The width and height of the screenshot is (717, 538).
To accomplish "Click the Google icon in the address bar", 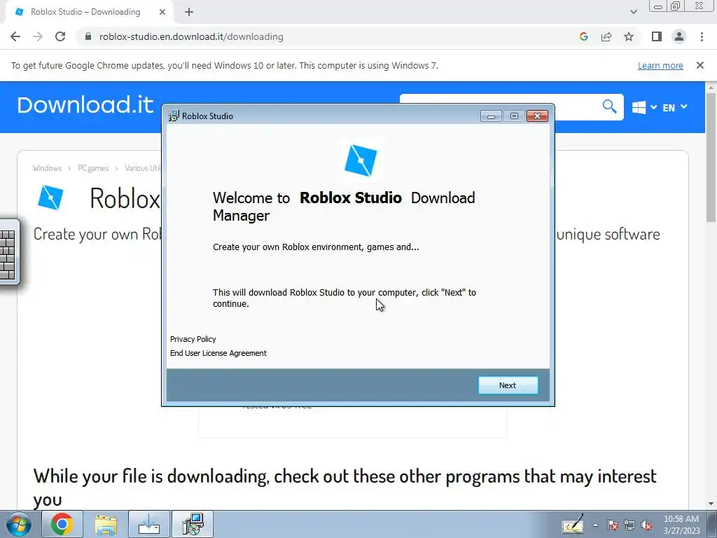I will pyautogui.click(x=583, y=36).
